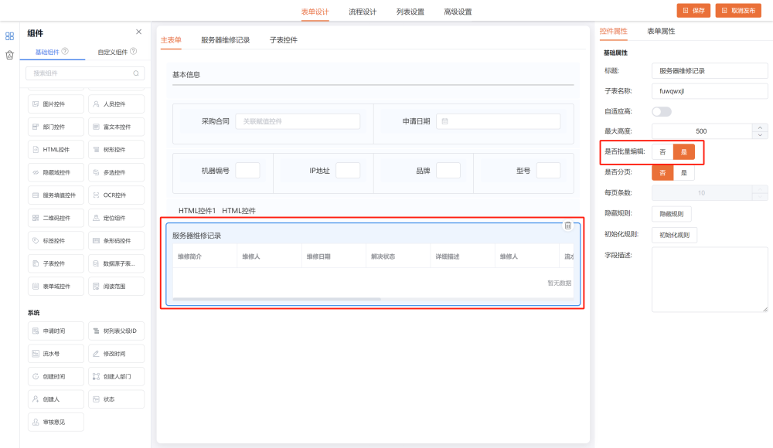Click the help icon beside 基础组件
The image size is (773, 448).
tap(65, 52)
